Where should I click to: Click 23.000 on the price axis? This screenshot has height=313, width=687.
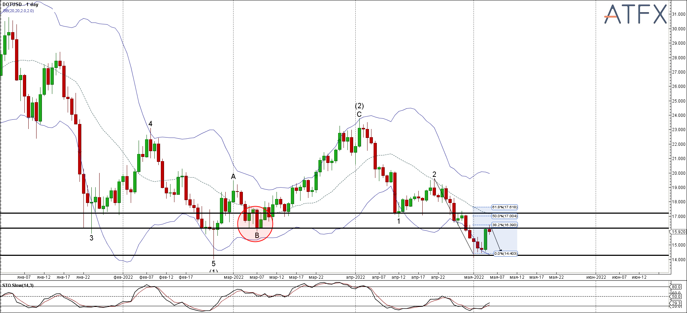[678, 130]
